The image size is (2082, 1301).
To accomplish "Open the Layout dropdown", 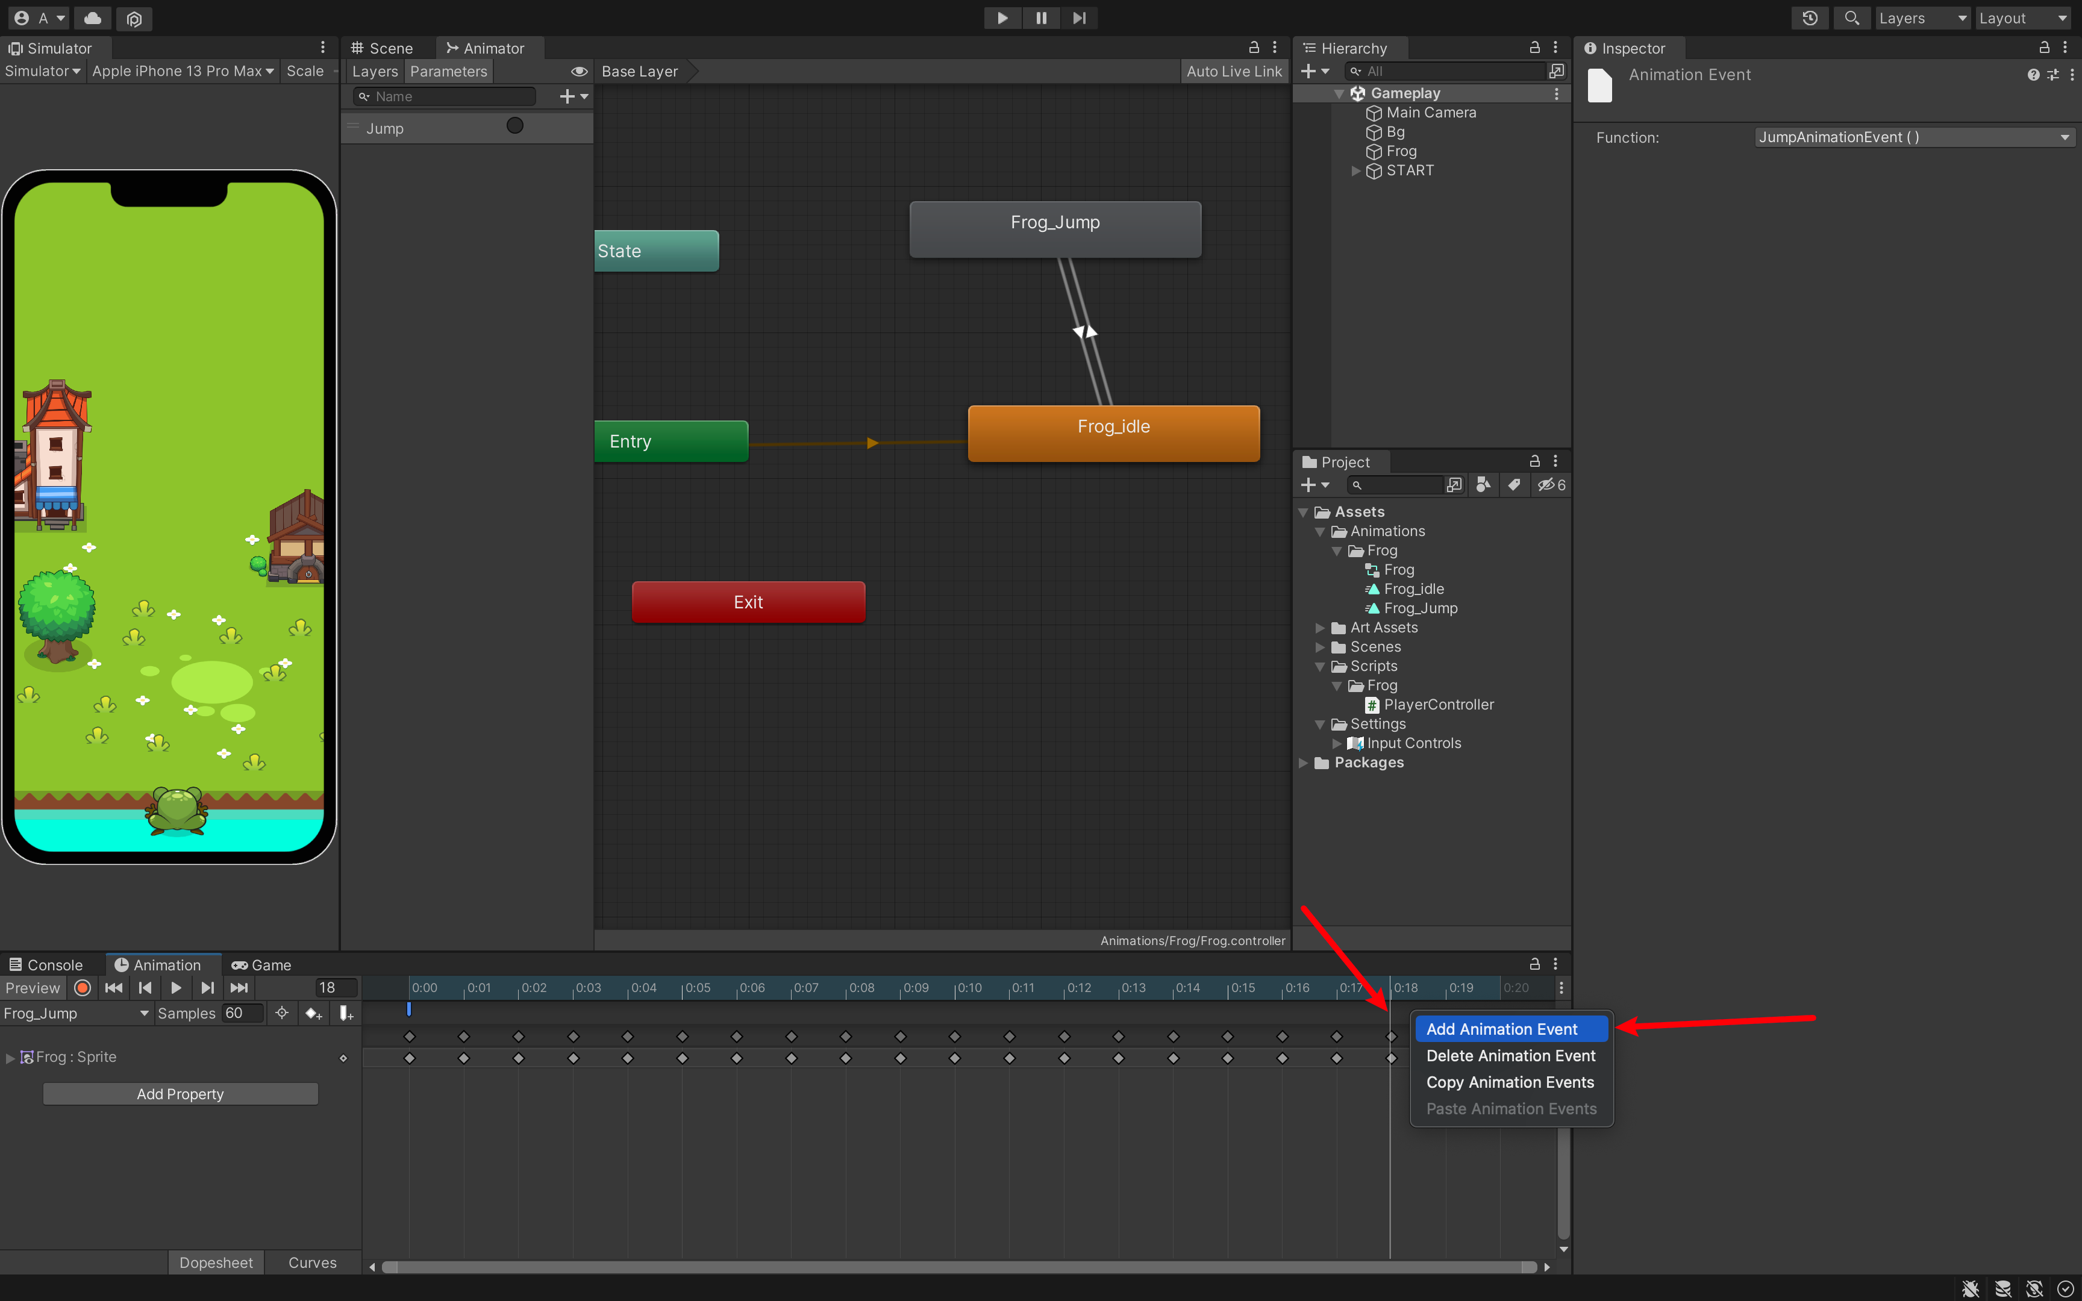I will coord(2022,18).
